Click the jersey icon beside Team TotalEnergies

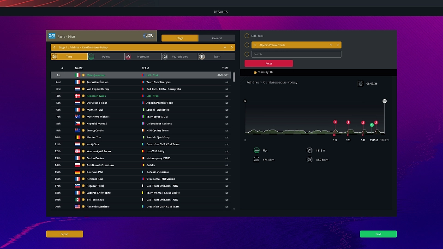[x=143, y=82]
